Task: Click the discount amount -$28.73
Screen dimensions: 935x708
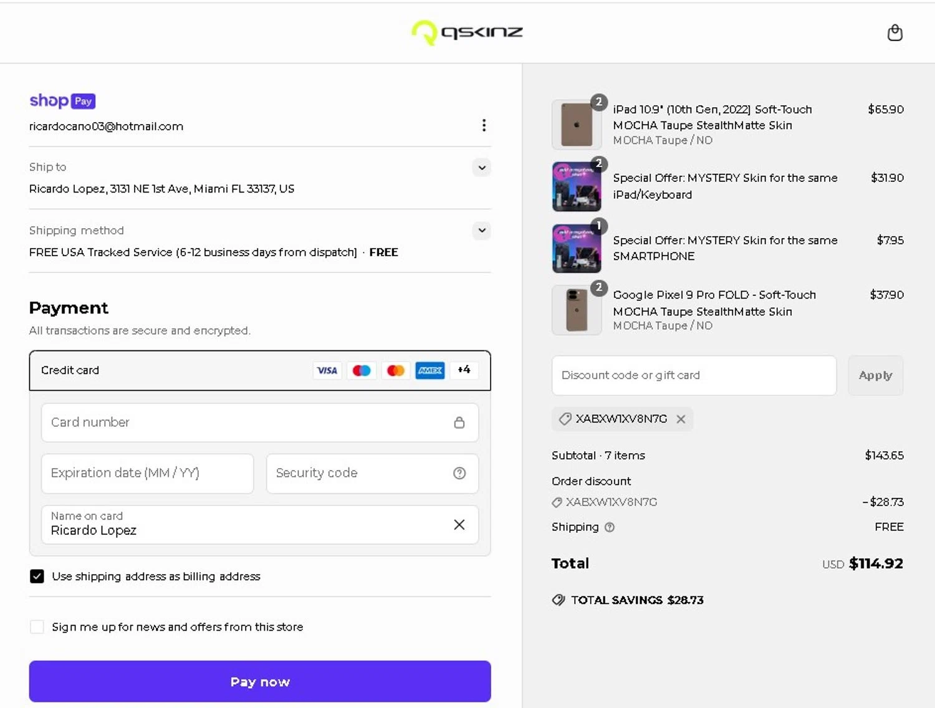Action: click(x=883, y=502)
